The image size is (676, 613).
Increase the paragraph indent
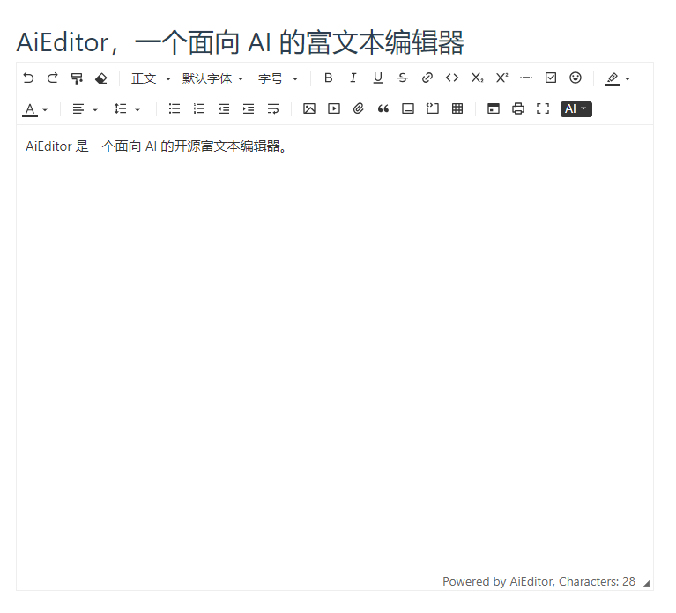point(249,108)
